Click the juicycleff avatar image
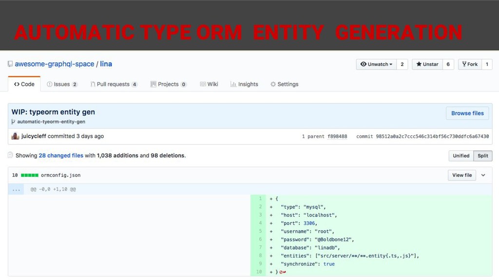Viewport: 499px width, 280px height. (x=15, y=136)
